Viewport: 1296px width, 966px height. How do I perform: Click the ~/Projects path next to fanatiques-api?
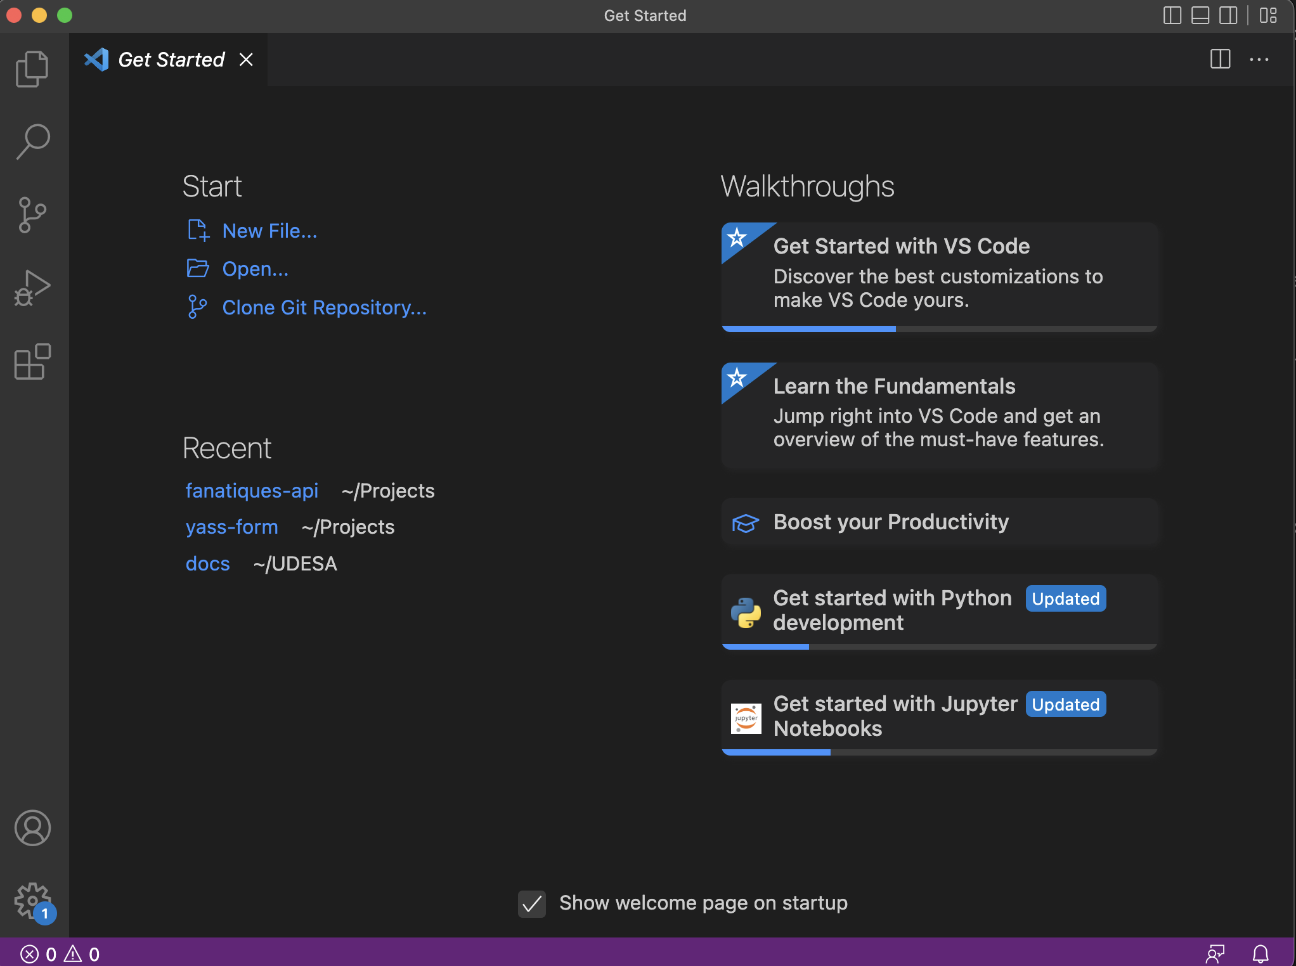click(x=388, y=491)
